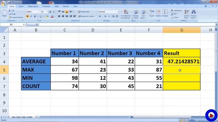Apply Accounting dollar format
The width and height of the screenshot is (218, 122).
click(100, 16)
